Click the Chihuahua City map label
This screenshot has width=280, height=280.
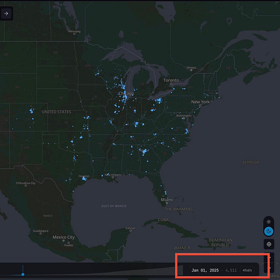26,183
